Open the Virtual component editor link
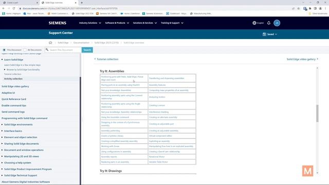 160,136
